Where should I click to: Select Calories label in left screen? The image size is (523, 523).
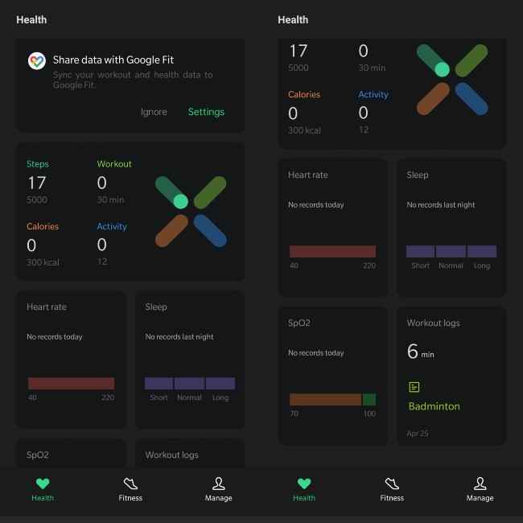click(x=43, y=226)
